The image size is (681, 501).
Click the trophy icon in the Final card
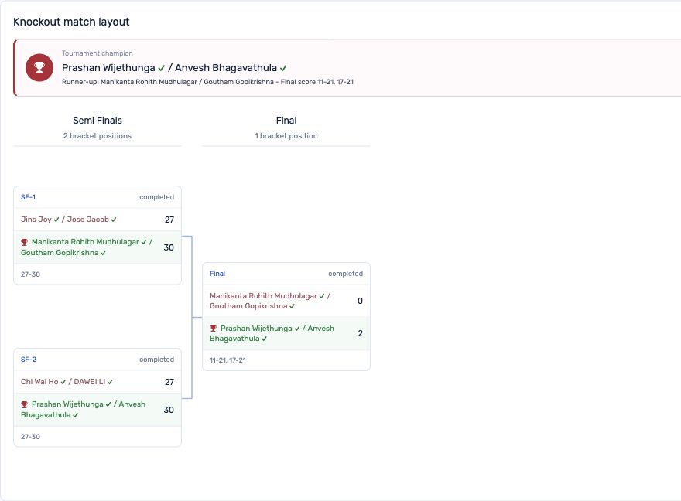tap(214, 329)
